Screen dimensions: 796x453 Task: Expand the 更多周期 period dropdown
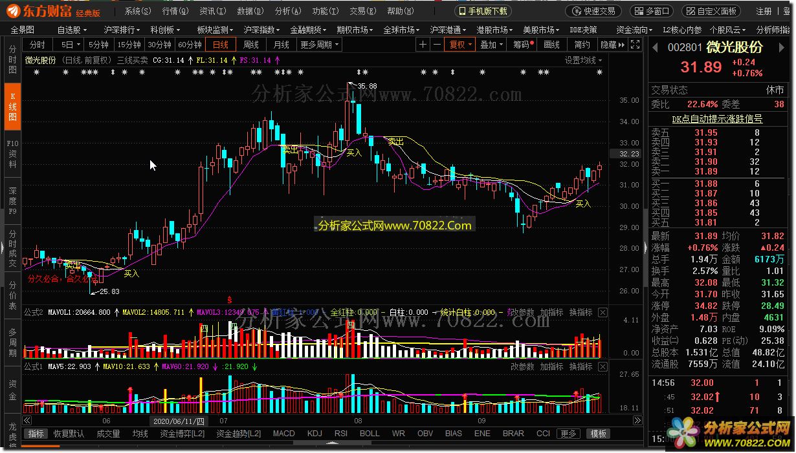tap(319, 45)
